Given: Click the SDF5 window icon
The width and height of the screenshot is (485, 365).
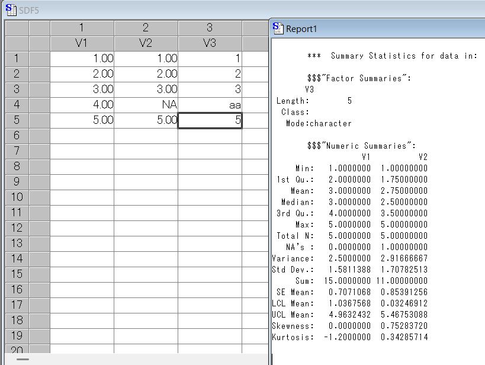Looking at the screenshot, I should coord(10,10).
